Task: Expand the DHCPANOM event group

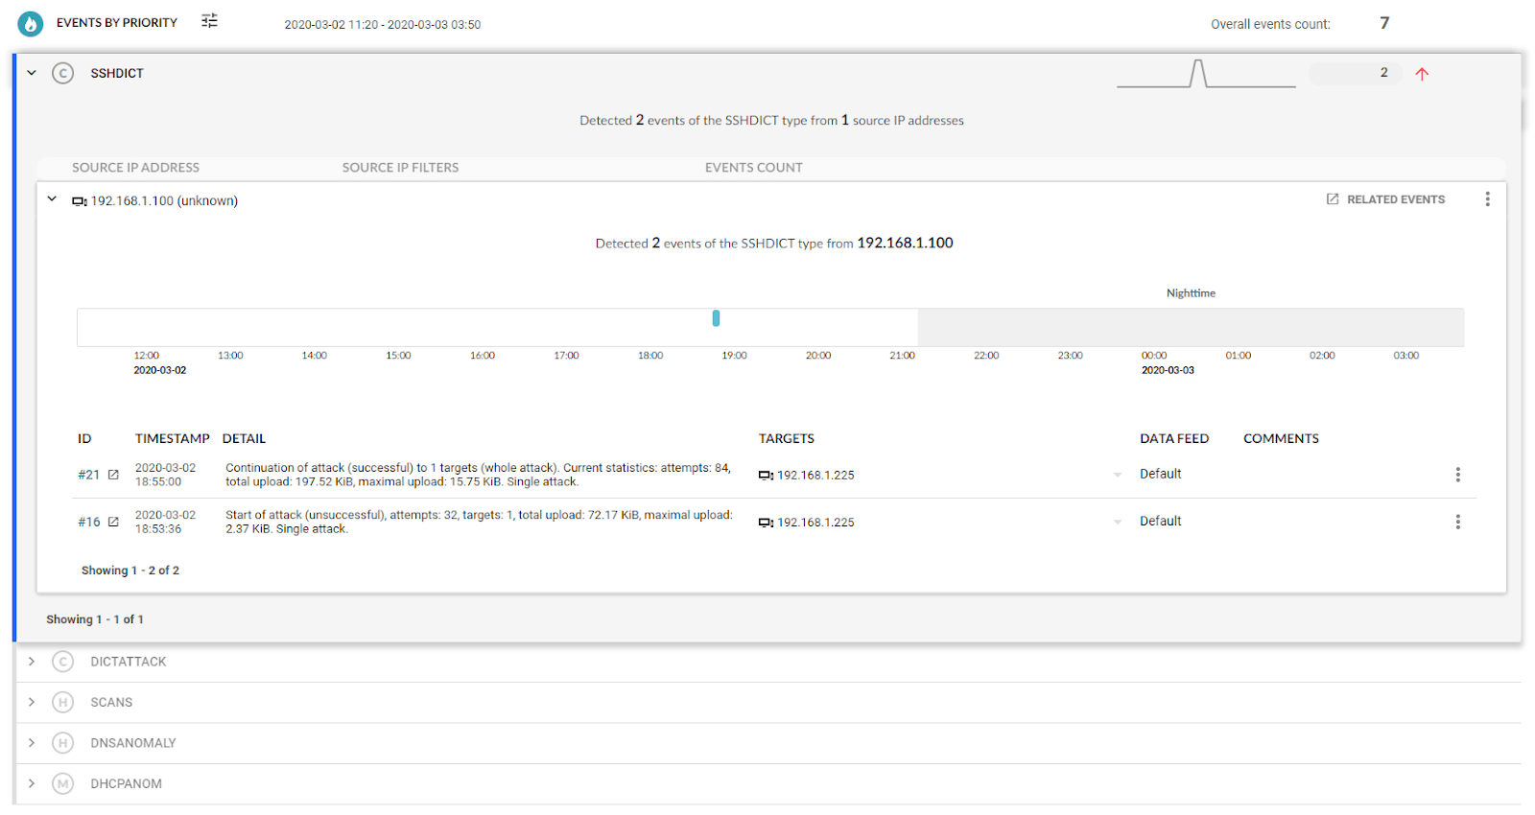Action: click(x=32, y=783)
